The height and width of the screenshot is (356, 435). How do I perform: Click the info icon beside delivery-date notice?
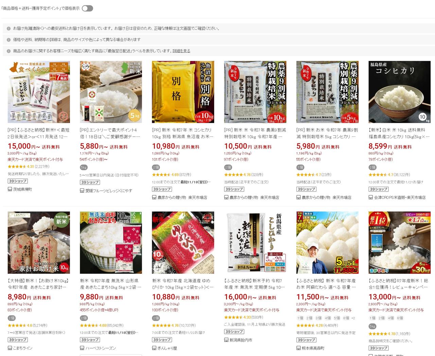(x=8, y=29)
